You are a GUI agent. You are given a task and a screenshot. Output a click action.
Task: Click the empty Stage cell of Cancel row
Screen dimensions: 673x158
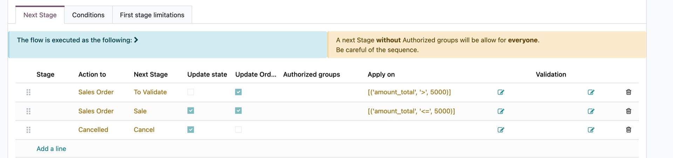(x=55, y=130)
